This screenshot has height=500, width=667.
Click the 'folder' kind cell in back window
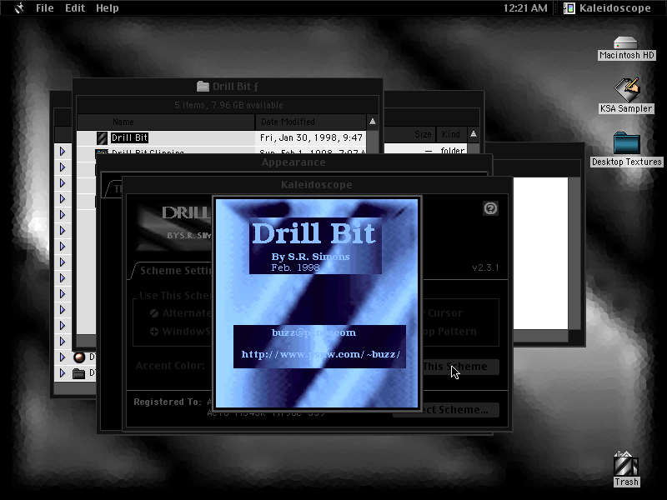tap(453, 151)
